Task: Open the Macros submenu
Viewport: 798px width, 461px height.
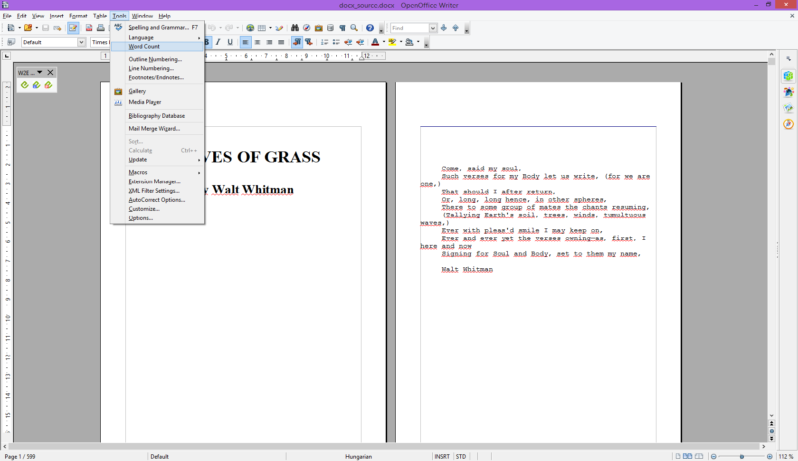Action: point(157,172)
